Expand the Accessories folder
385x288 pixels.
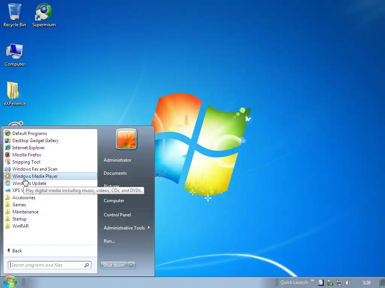pyautogui.click(x=50, y=197)
